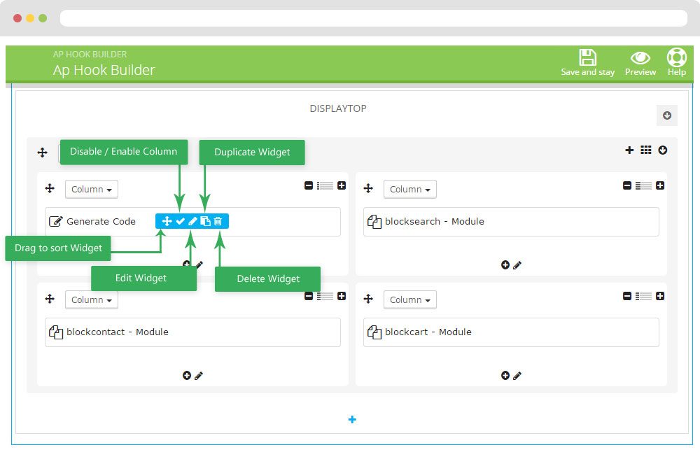
Task: Open the Preview eye icon
Action: point(640,58)
